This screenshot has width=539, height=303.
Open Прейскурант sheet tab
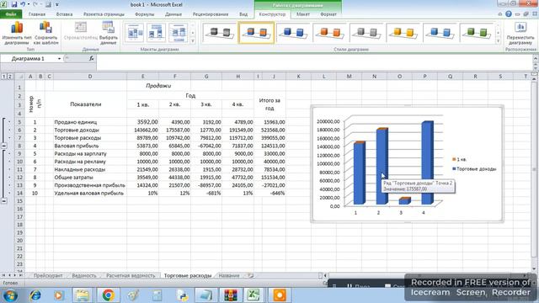pos(48,275)
